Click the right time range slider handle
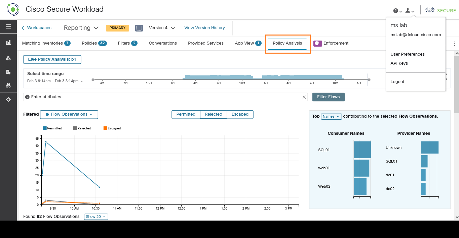The width and height of the screenshot is (459, 238). [369, 79]
